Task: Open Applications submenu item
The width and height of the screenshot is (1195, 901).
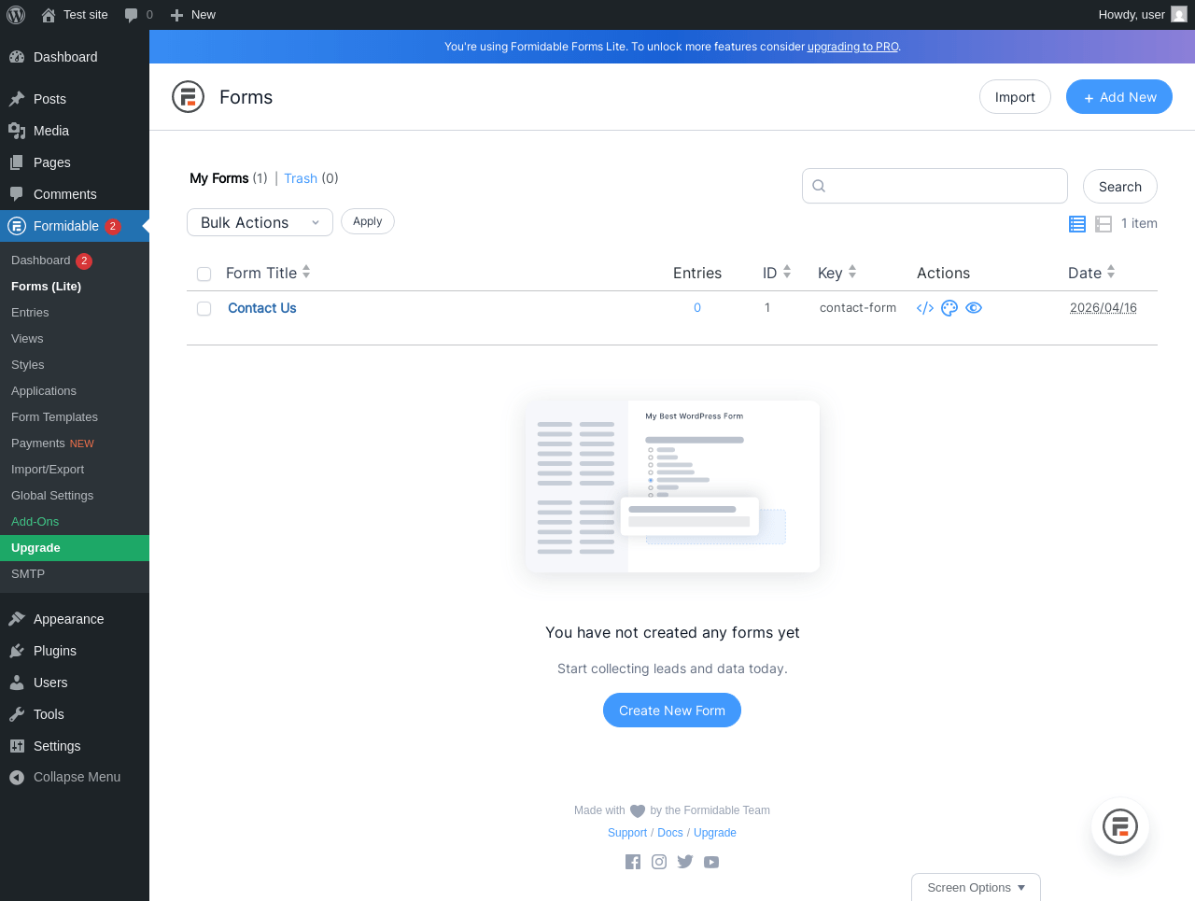Action: click(x=75, y=391)
